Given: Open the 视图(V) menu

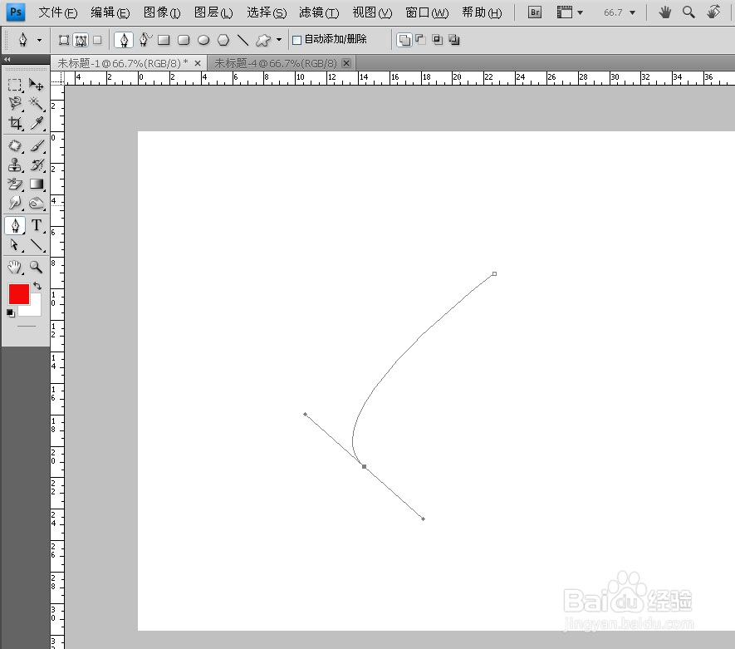Looking at the screenshot, I should point(372,12).
